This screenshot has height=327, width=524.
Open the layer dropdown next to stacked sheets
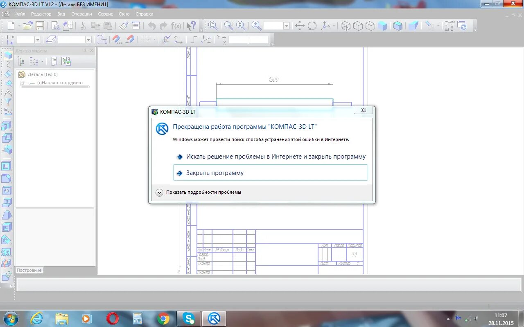click(88, 40)
